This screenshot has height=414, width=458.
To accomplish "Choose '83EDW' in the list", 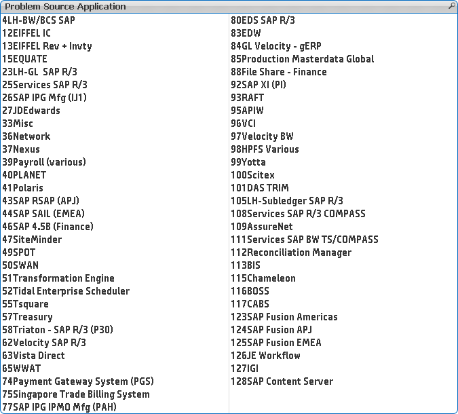I will (343, 33).
